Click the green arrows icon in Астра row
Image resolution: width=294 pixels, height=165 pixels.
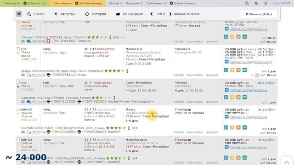click(244, 70)
